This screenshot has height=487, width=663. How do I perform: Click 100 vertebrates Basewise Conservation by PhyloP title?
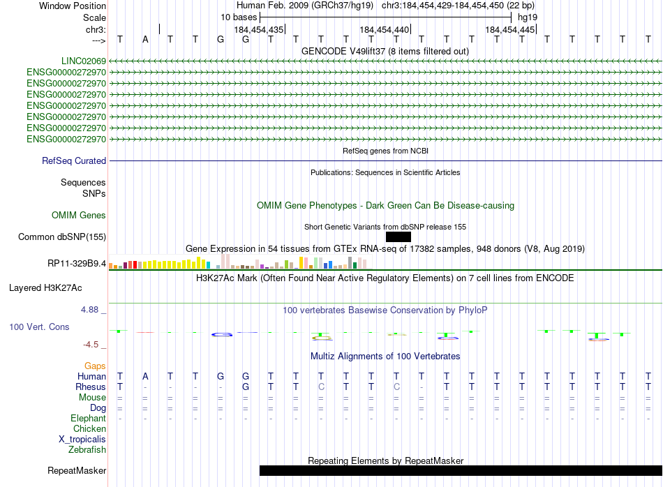pos(385,310)
